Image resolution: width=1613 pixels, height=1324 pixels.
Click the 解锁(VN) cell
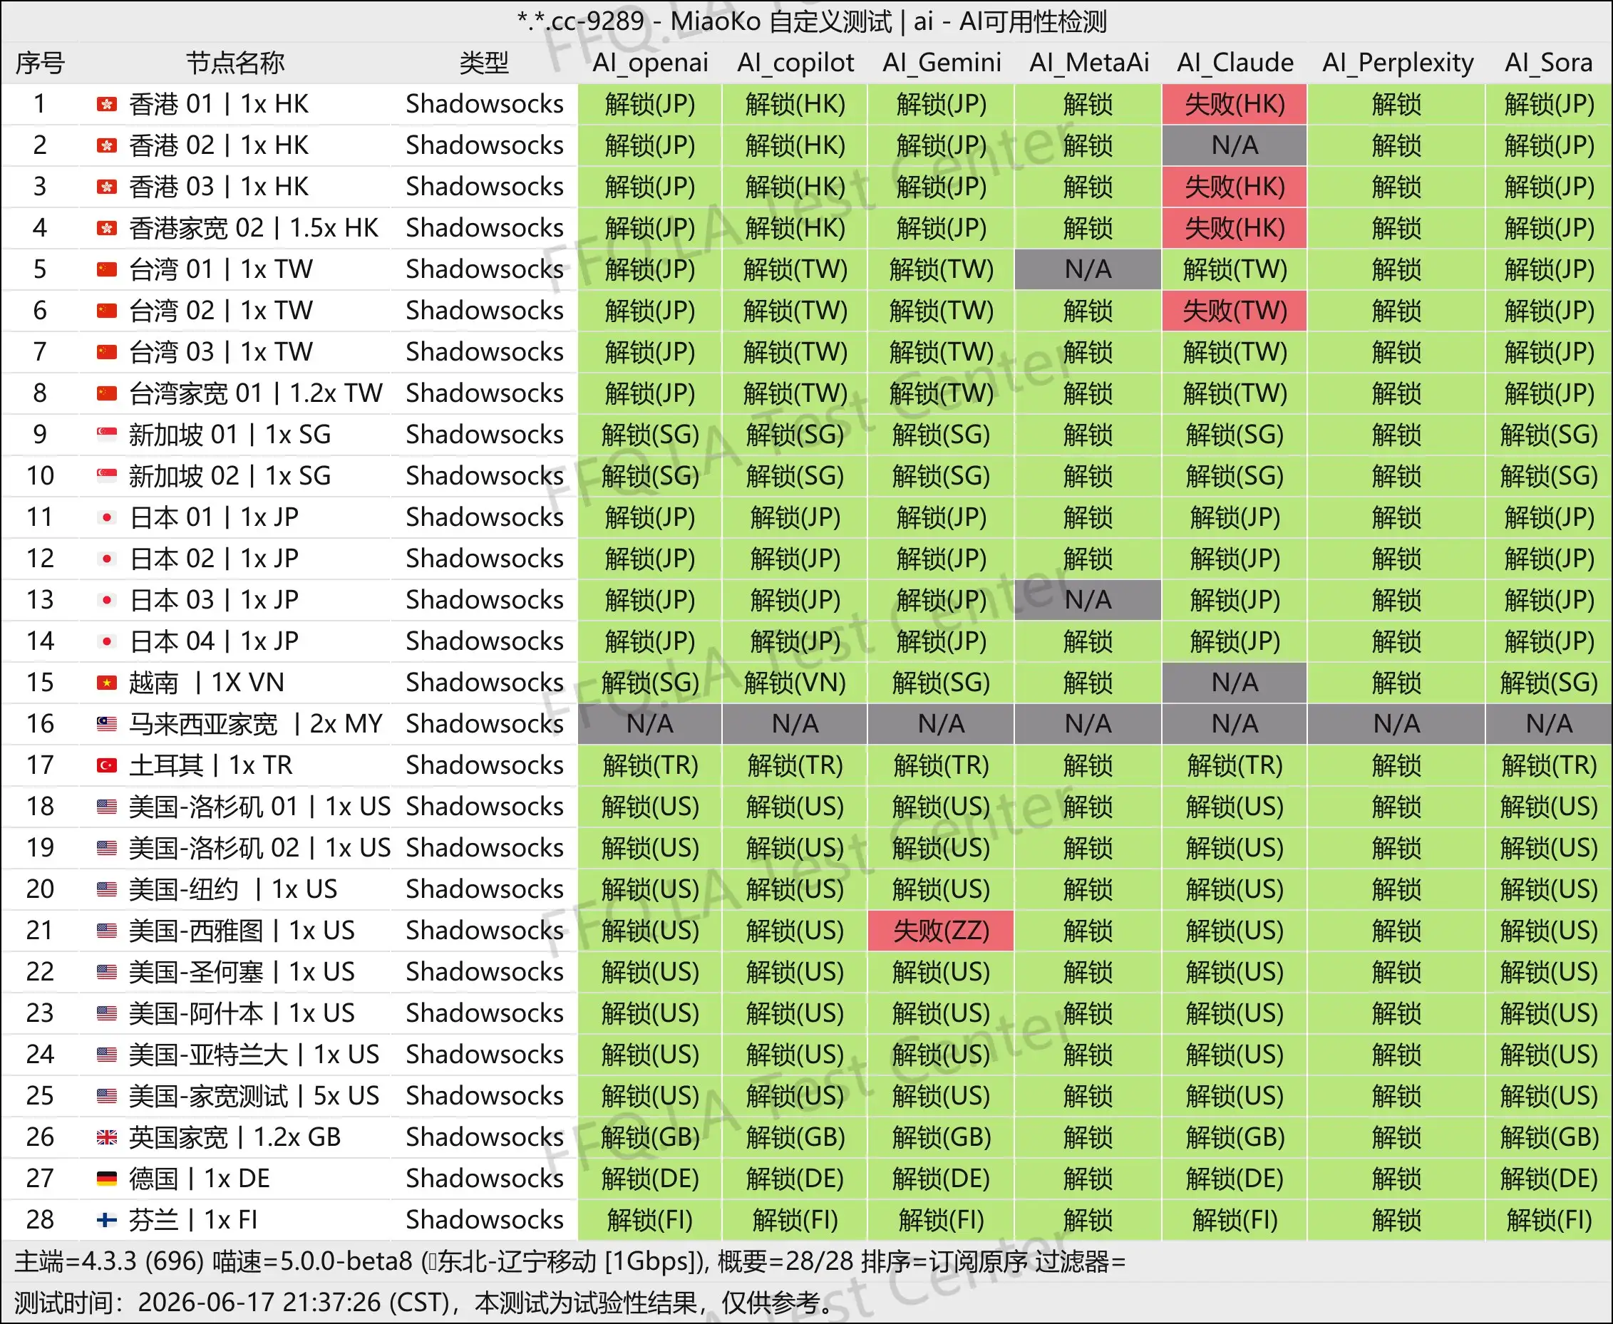(795, 683)
